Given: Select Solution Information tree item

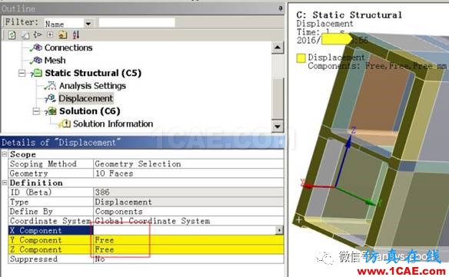Looking at the screenshot, I should (113, 124).
